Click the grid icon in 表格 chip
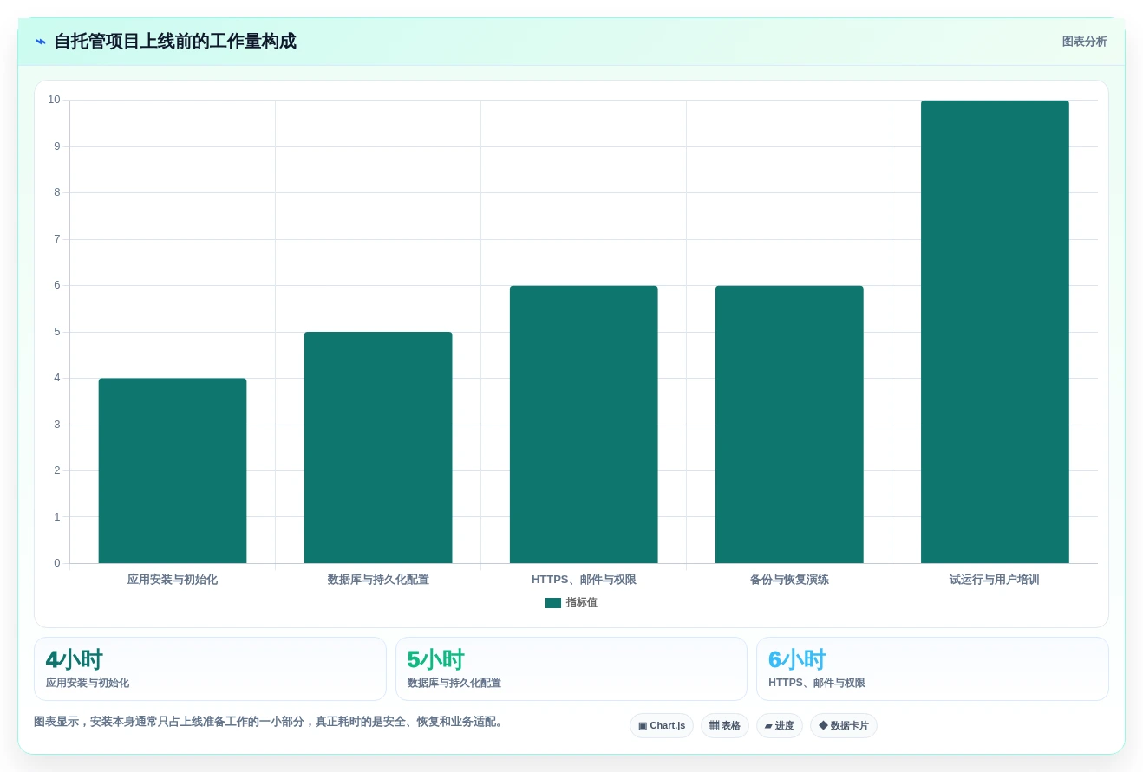 pyautogui.click(x=714, y=726)
